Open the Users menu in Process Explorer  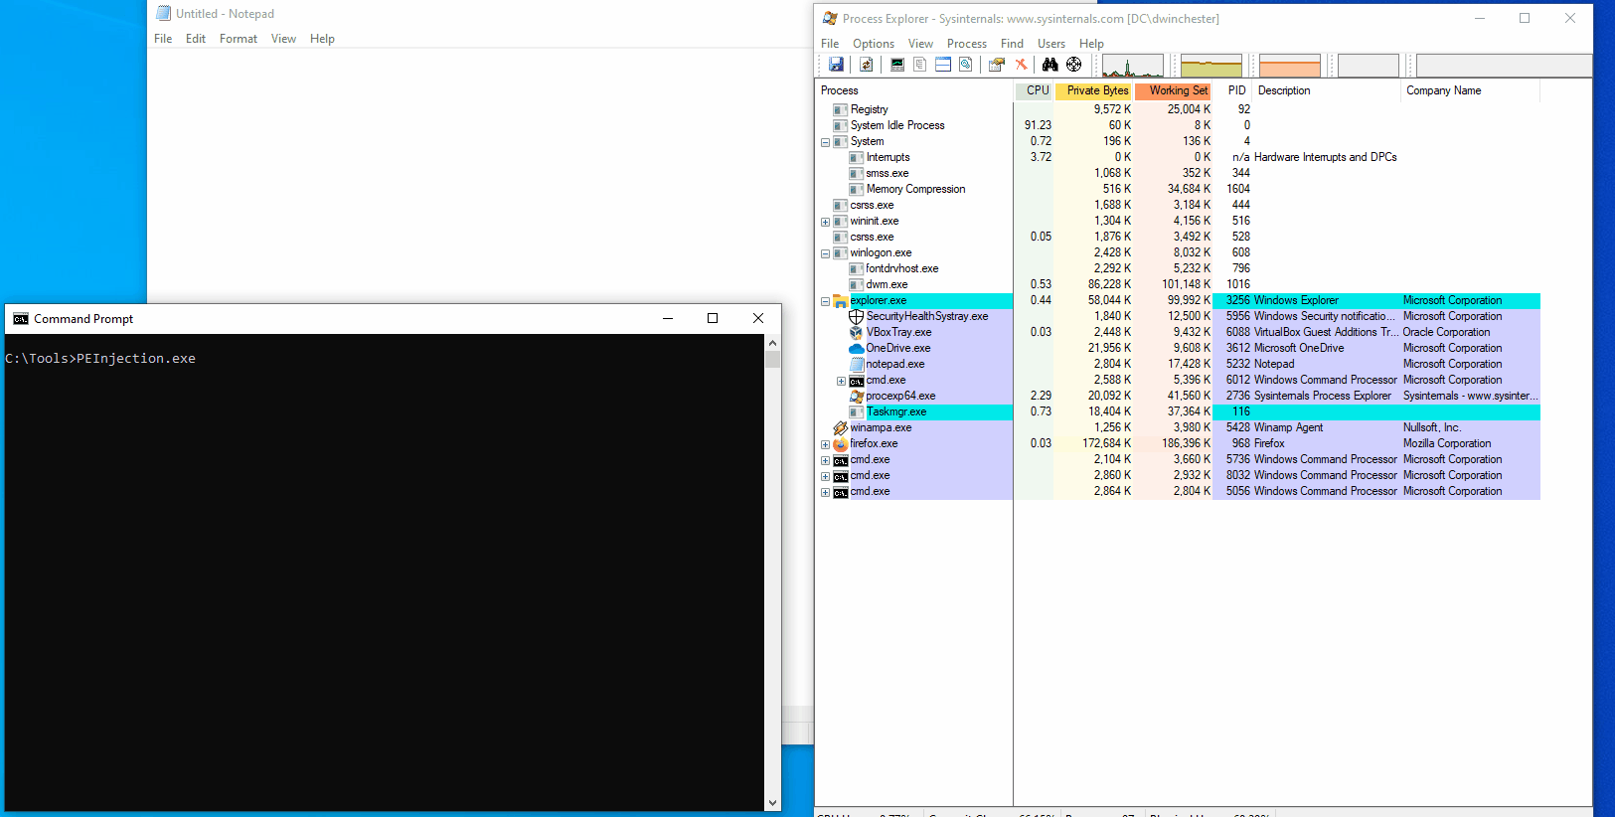(x=1050, y=44)
